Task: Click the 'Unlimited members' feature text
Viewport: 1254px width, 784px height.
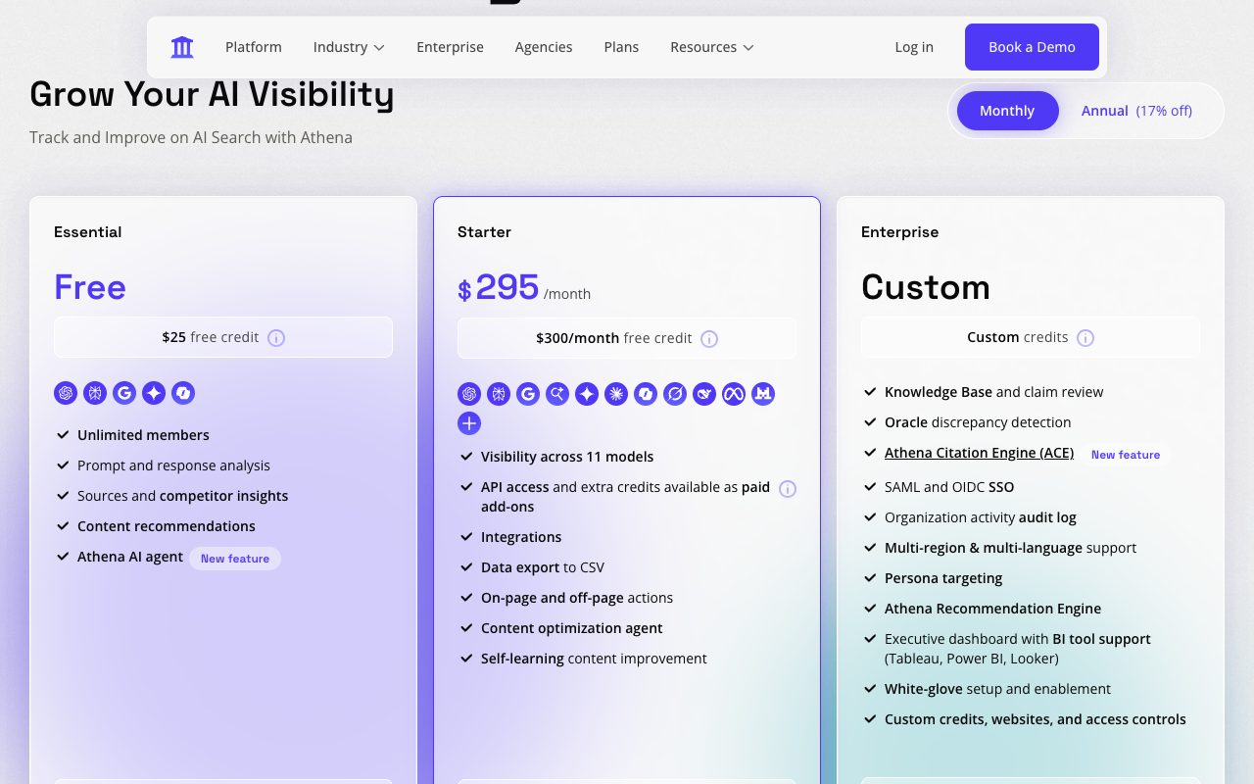Action: (143, 435)
